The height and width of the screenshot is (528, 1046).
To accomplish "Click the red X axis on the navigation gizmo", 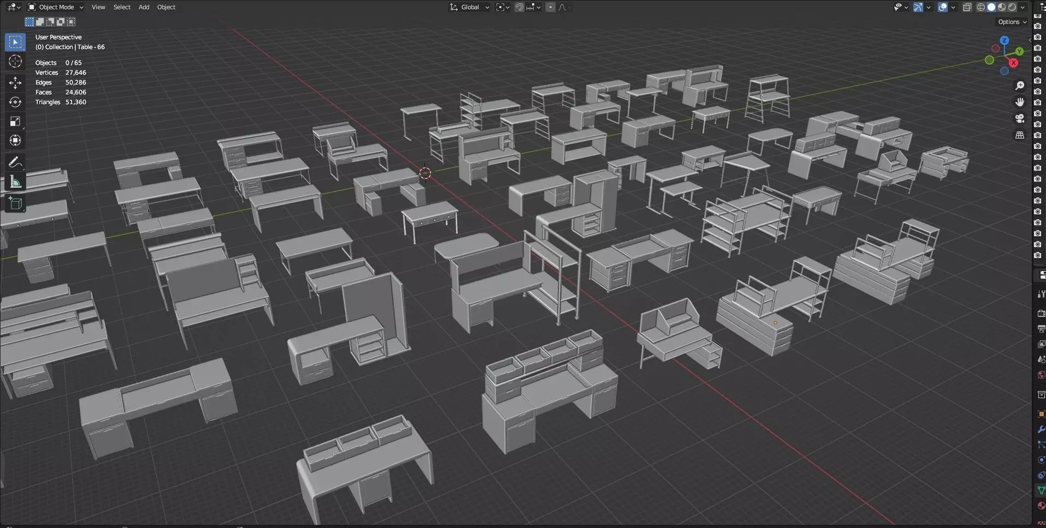I will coord(1013,63).
